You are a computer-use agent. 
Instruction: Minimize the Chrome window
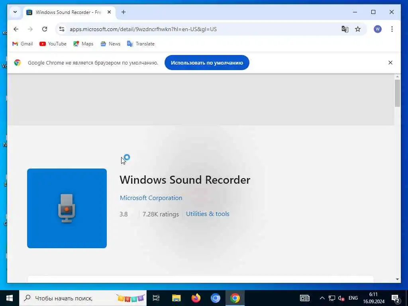tap(355, 12)
